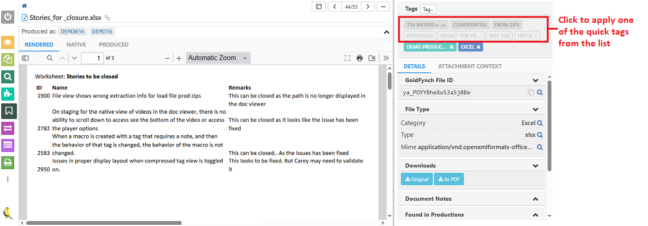
Task: Zoom in with the plus button
Action: 179,58
